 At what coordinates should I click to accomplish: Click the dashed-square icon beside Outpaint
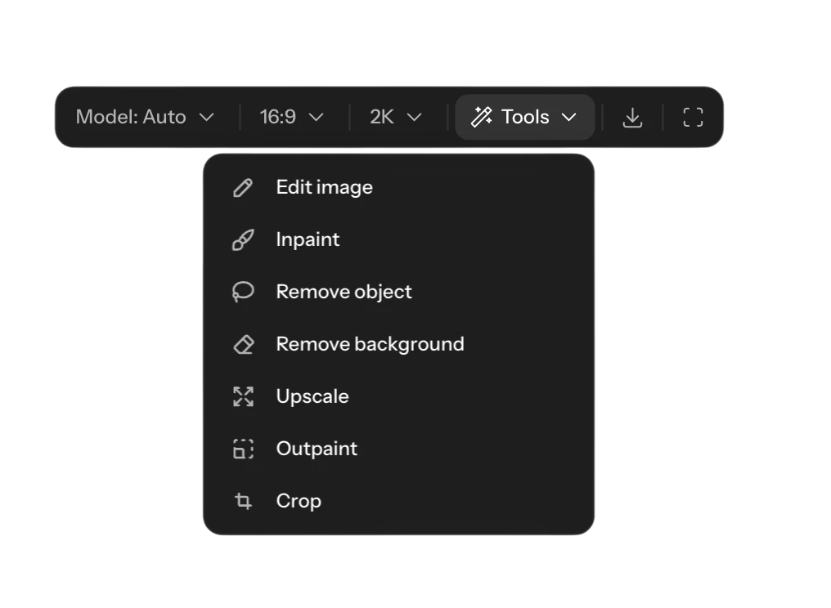(243, 449)
